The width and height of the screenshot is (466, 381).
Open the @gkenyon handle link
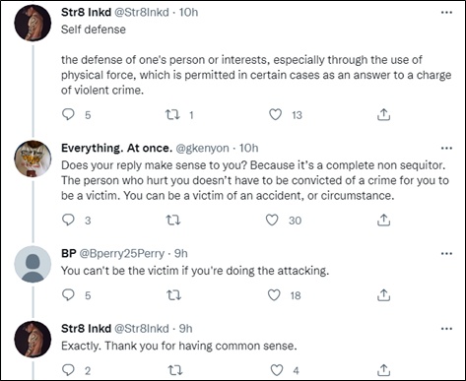(202, 149)
